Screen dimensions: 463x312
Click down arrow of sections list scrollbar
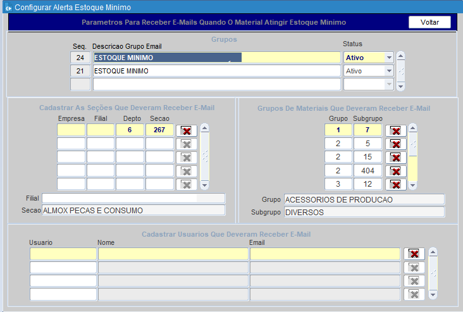coord(205,185)
